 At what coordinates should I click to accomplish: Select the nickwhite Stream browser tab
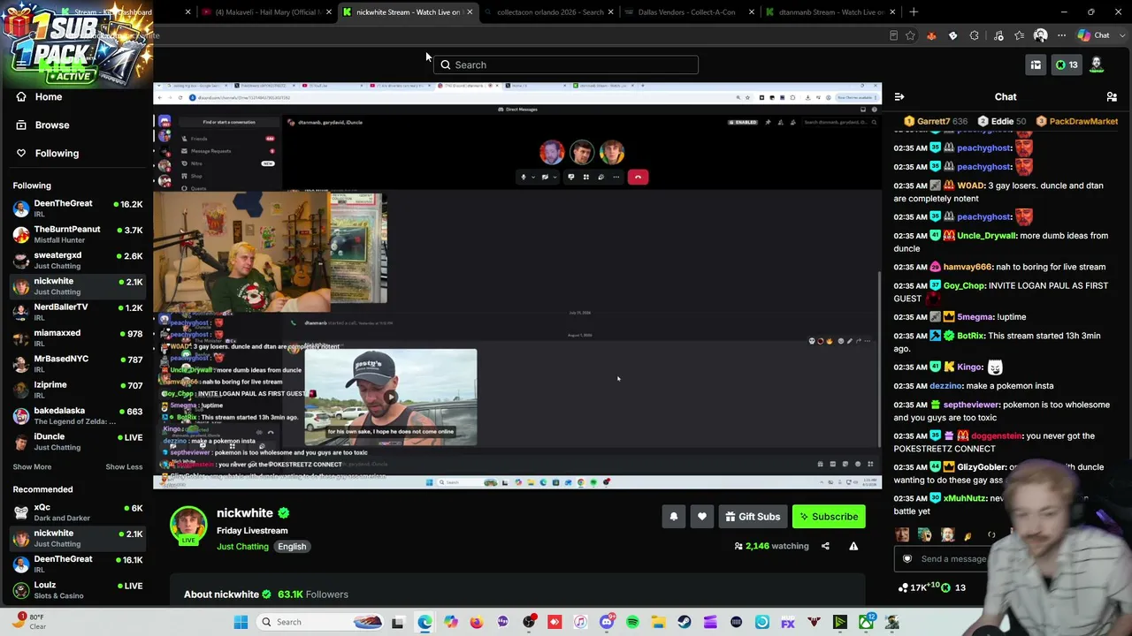(406, 12)
